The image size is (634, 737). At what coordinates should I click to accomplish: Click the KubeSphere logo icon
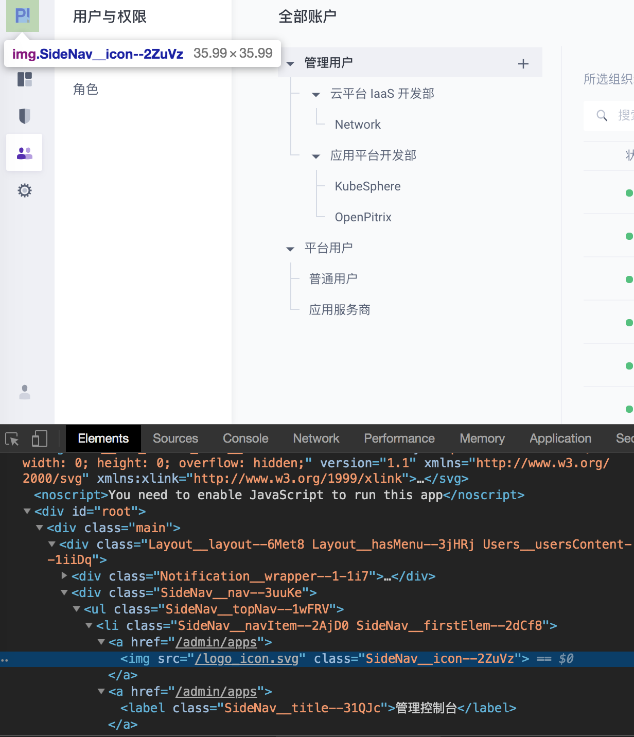pos(23,15)
